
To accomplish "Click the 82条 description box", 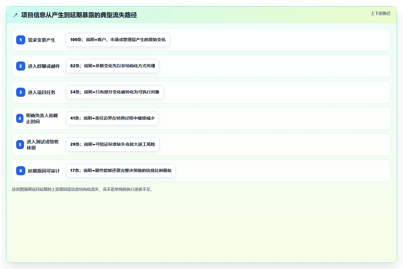I will 113,66.
